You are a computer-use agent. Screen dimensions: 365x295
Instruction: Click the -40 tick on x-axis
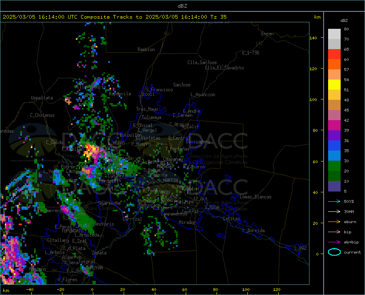tap(30, 289)
